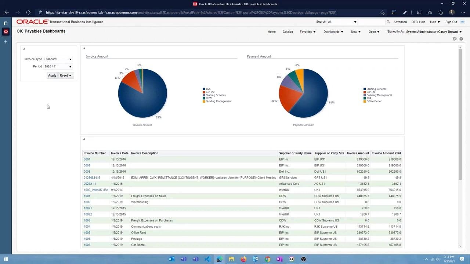Viewport: 470px width, 264px height.
Task: Click the Apply button
Action: [52, 76]
